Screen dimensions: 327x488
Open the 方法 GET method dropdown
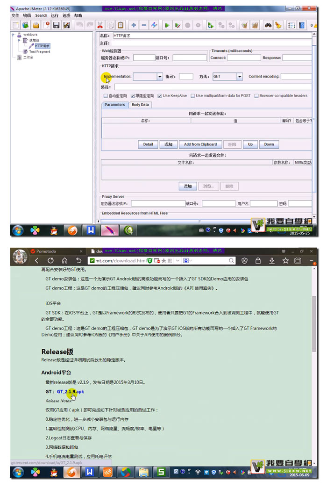pyautogui.click(x=240, y=77)
